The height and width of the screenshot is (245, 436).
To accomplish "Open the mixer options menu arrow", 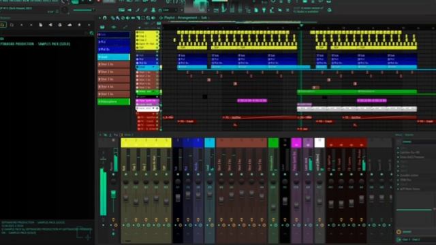I will [100, 135].
